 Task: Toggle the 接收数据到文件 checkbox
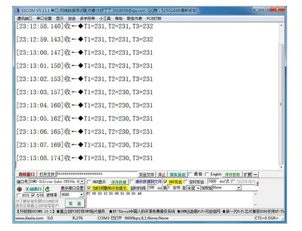click(x=132, y=181)
